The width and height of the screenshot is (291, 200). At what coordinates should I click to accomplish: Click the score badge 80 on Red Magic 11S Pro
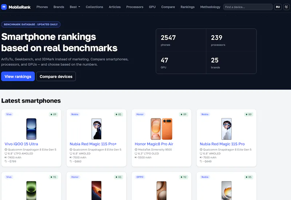249,114
